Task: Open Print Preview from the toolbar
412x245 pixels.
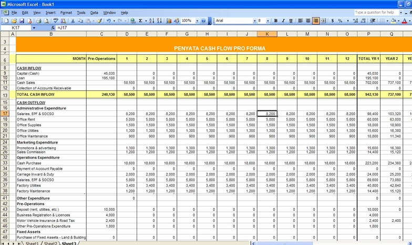Action: click(46, 21)
